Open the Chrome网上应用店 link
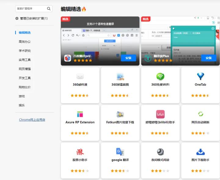 [x=32, y=120]
